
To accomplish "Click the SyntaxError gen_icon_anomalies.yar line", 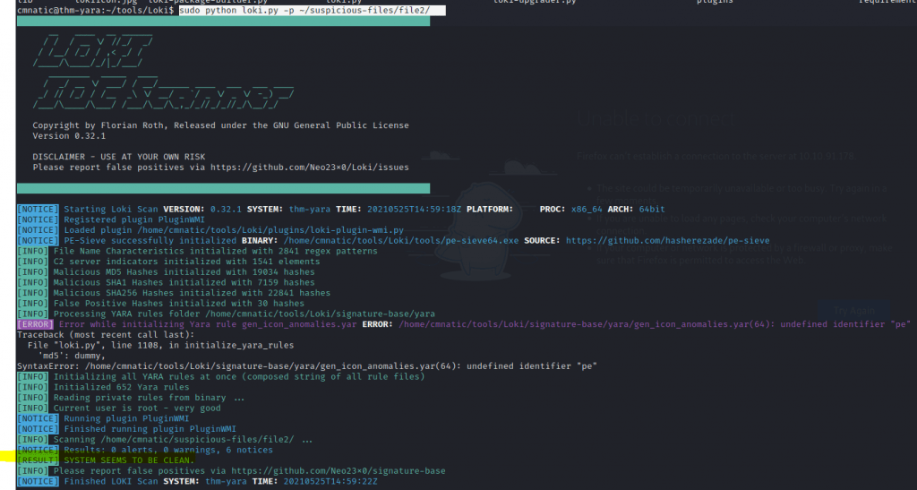I will (307, 366).
